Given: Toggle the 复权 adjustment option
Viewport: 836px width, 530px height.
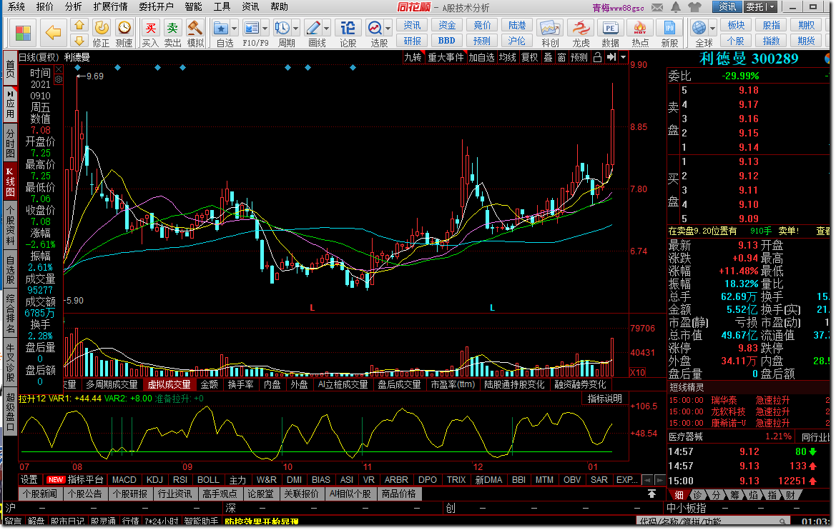Looking at the screenshot, I should (529, 57).
